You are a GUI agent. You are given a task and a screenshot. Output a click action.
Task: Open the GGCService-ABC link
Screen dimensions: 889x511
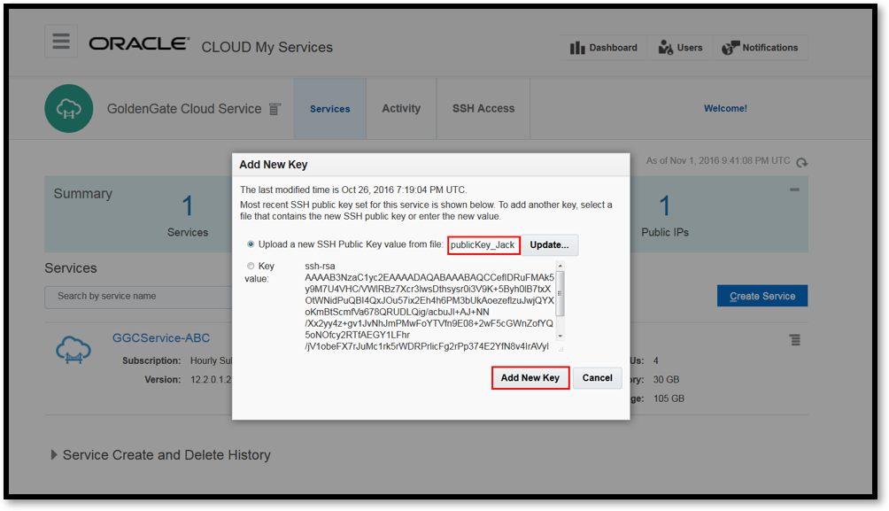[161, 338]
